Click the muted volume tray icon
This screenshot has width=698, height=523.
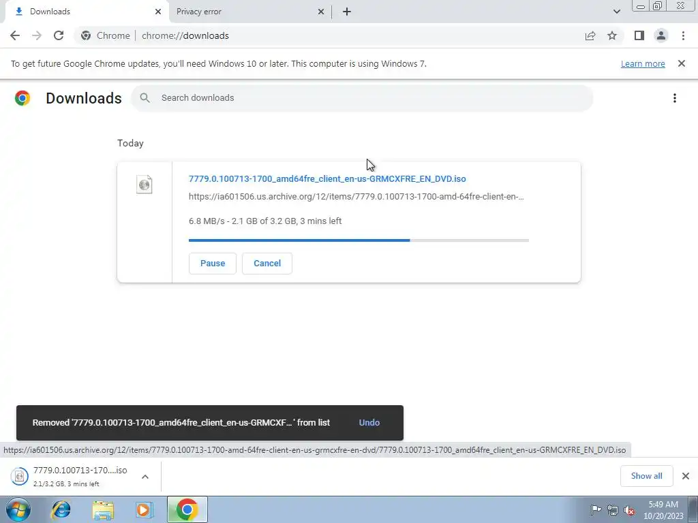(629, 510)
